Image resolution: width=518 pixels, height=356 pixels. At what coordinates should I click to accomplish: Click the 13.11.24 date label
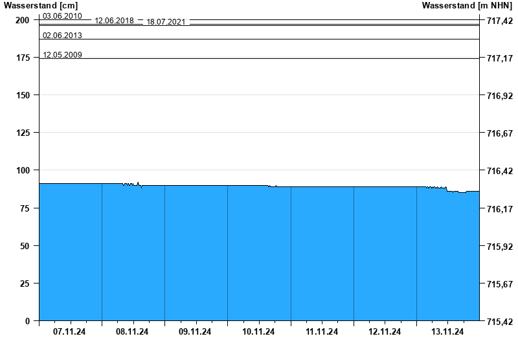click(x=447, y=332)
